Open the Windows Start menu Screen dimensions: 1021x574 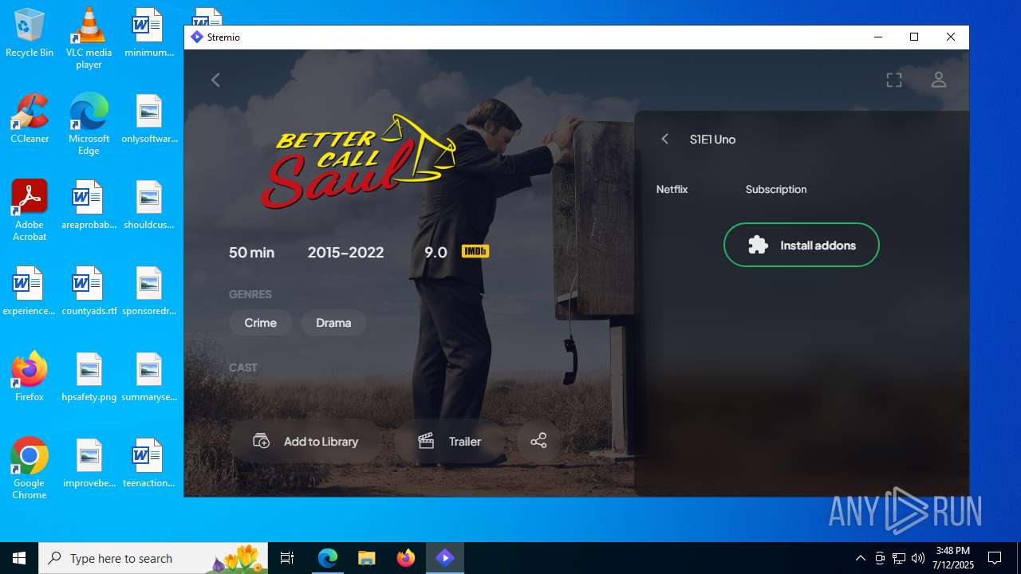tap(19, 558)
